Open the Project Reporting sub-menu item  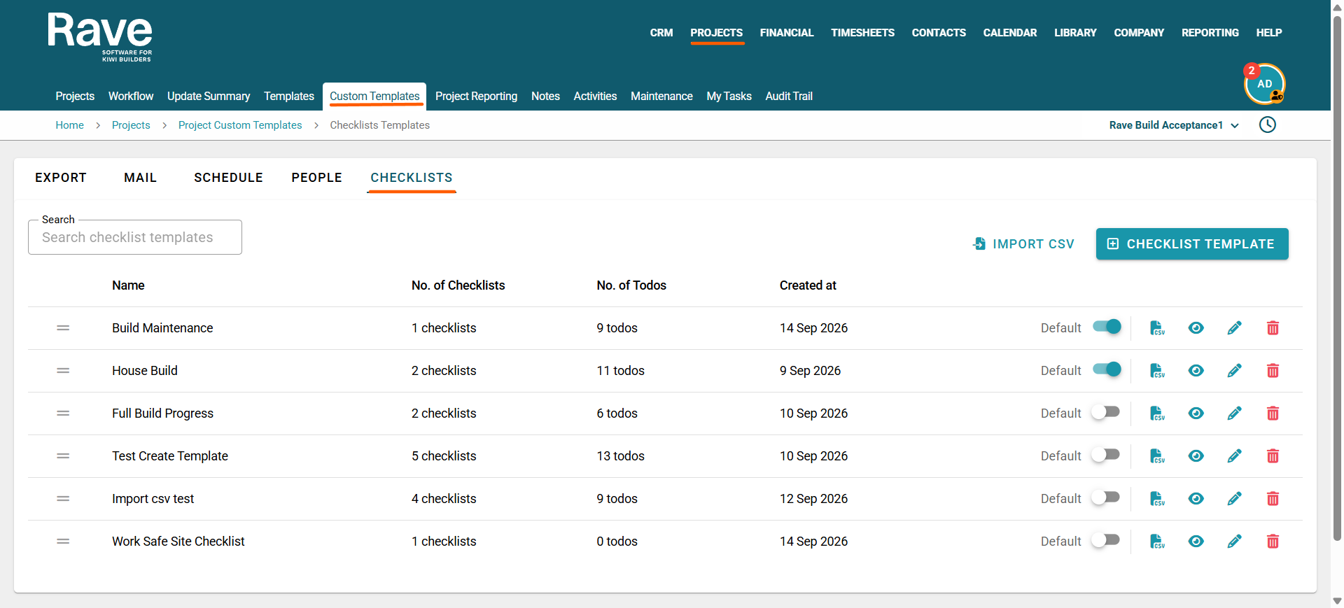click(x=476, y=97)
